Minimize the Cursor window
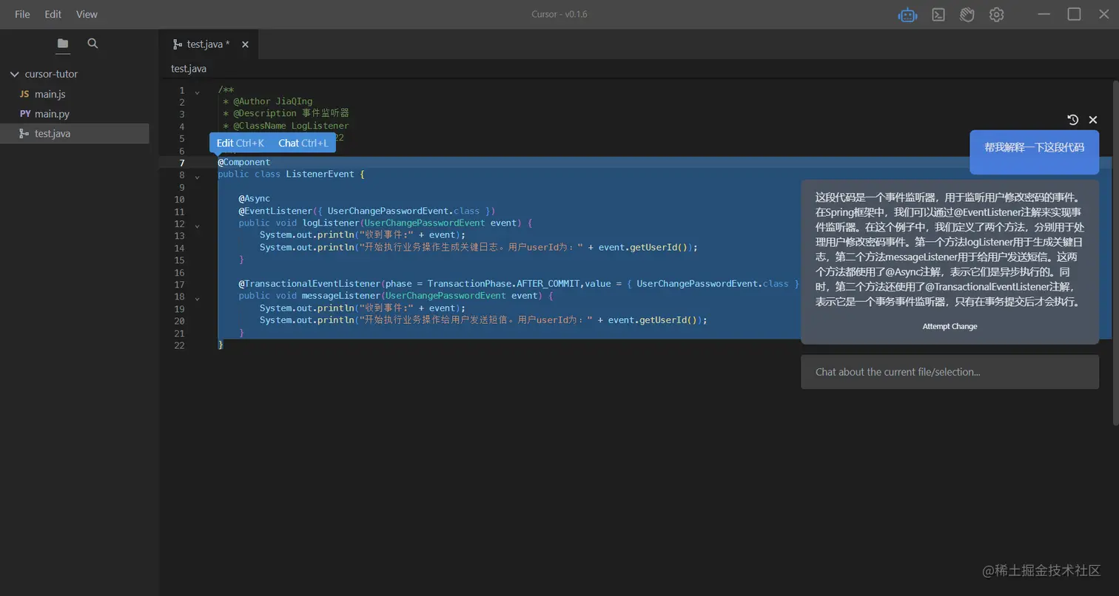The height and width of the screenshot is (596, 1119). coord(1044,14)
